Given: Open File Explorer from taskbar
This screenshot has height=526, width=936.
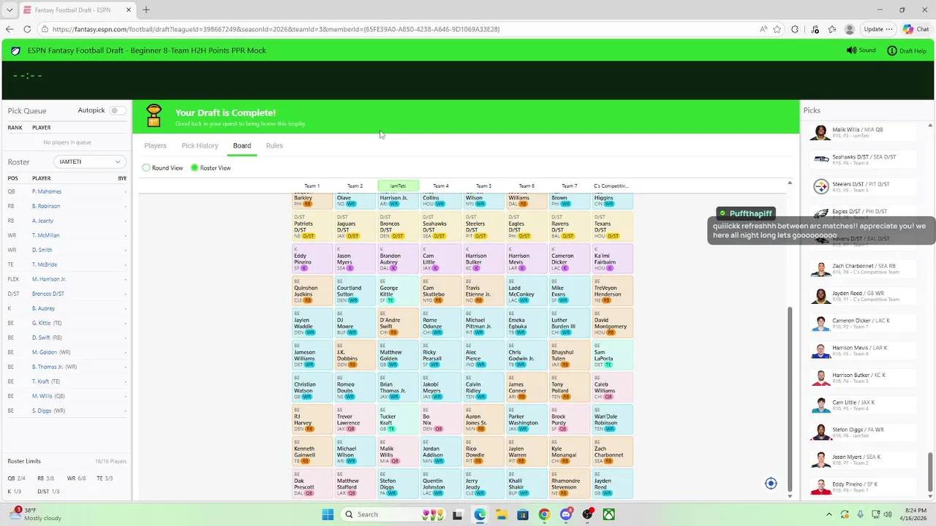Looking at the screenshot, I should (x=501, y=514).
